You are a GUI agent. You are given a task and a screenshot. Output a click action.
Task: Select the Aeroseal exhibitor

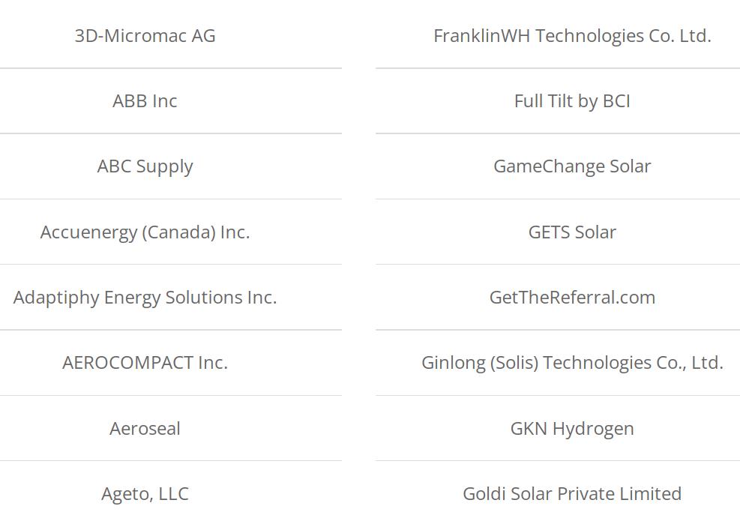[x=145, y=429]
